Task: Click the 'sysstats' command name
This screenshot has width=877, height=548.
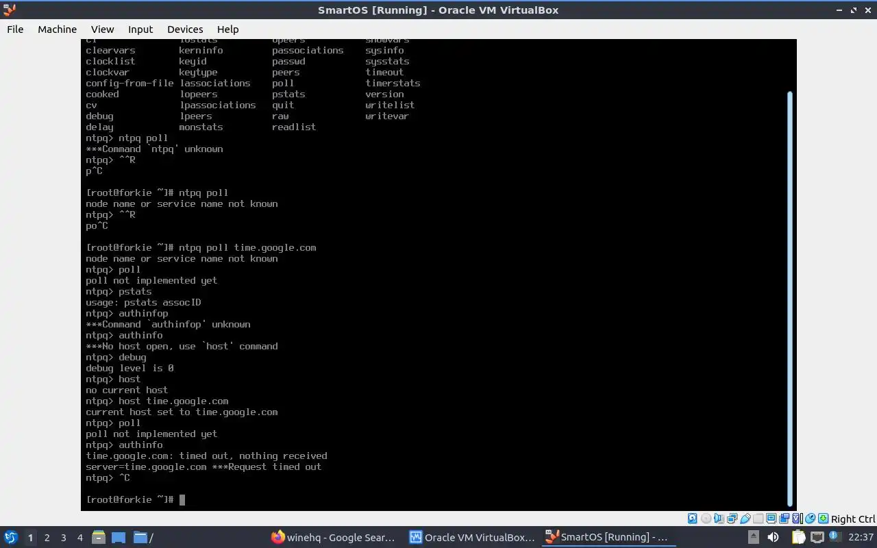Action: tap(387, 61)
